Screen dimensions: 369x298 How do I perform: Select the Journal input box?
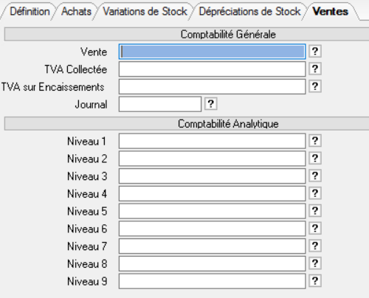pyautogui.click(x=160, y=104)
